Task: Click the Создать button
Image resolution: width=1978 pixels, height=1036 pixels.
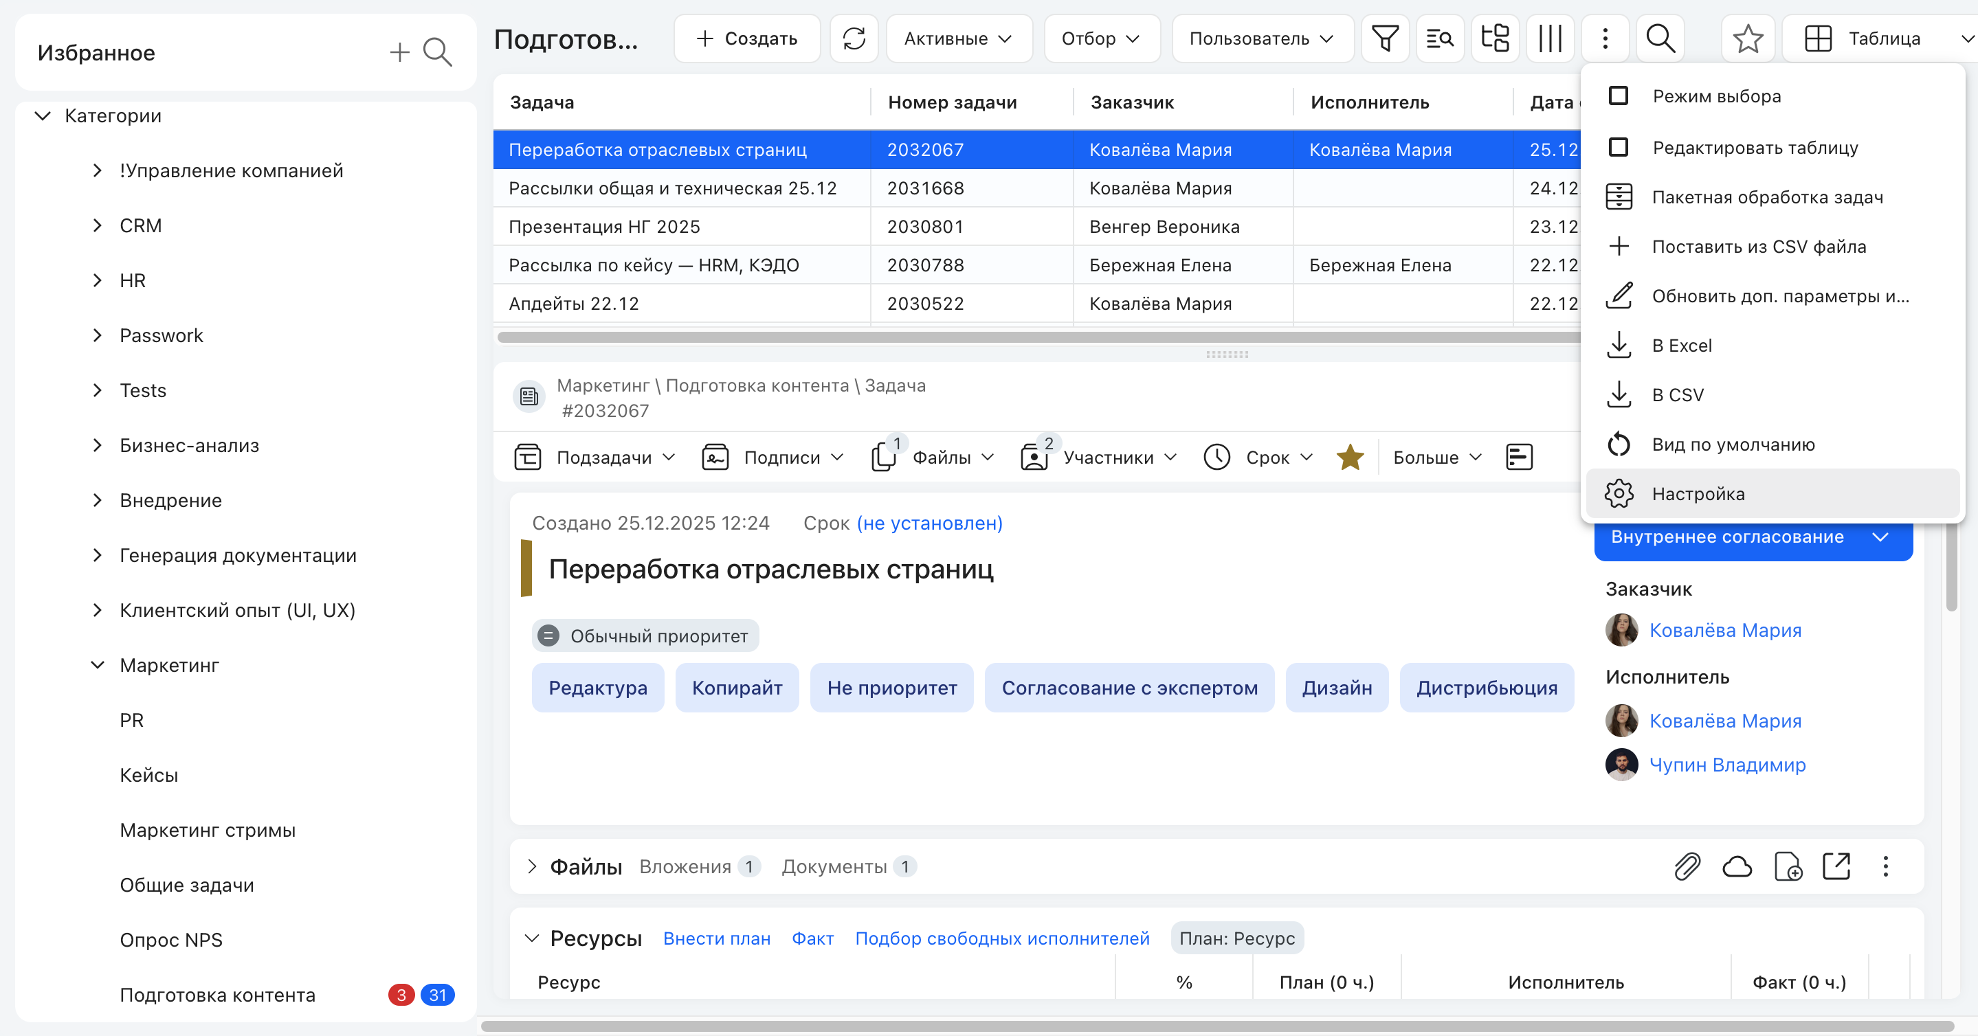Action: (x=746, y=38)
